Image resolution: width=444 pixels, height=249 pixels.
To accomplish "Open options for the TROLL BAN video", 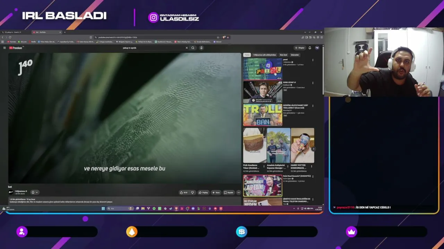I will tap(313, 106).
